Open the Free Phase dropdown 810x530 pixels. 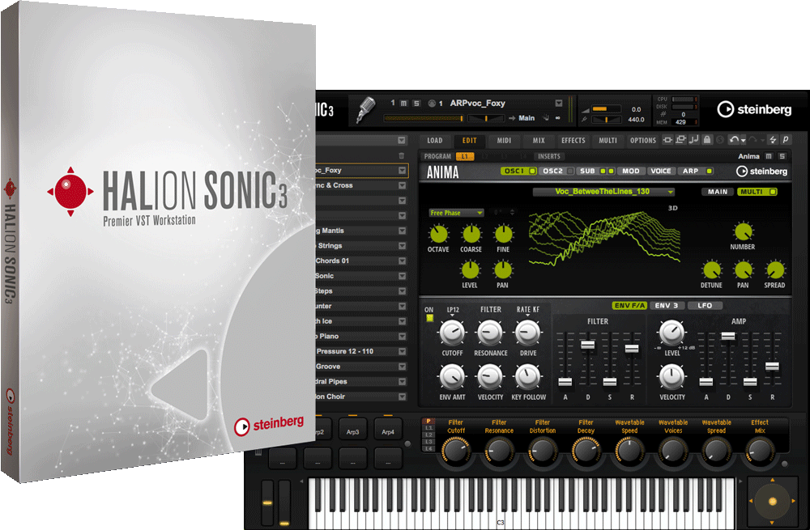coord(456,213)
